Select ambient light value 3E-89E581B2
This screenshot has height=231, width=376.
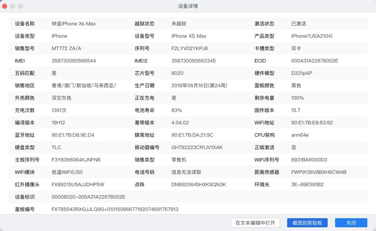(x=307, y=185)
